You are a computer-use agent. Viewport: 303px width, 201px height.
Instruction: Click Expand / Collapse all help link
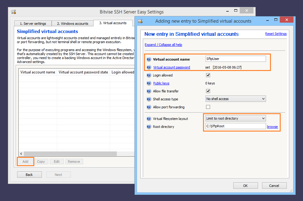coord(163,45)
